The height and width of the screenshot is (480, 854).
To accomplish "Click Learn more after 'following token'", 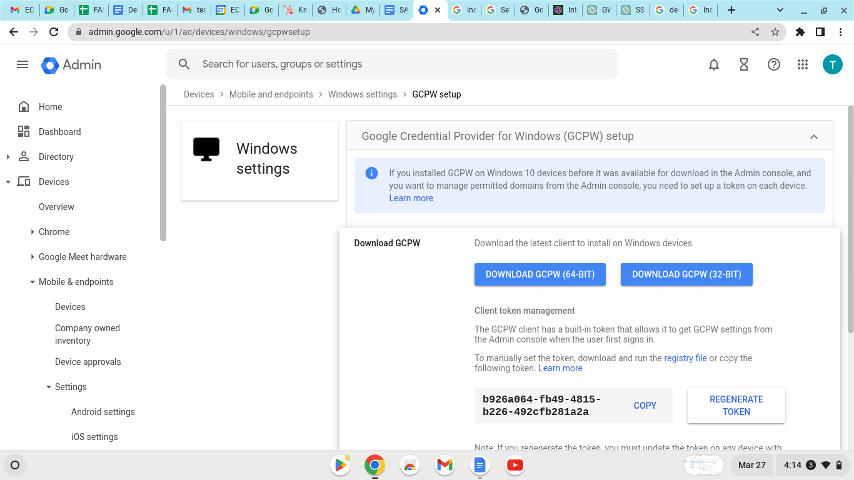I will coord(560,368).
